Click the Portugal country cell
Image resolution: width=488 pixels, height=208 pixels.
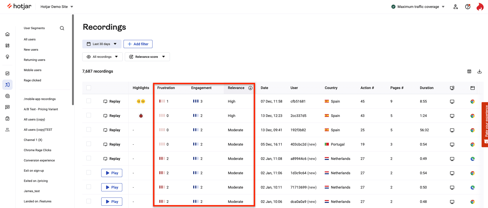click(x=334, y=144)
